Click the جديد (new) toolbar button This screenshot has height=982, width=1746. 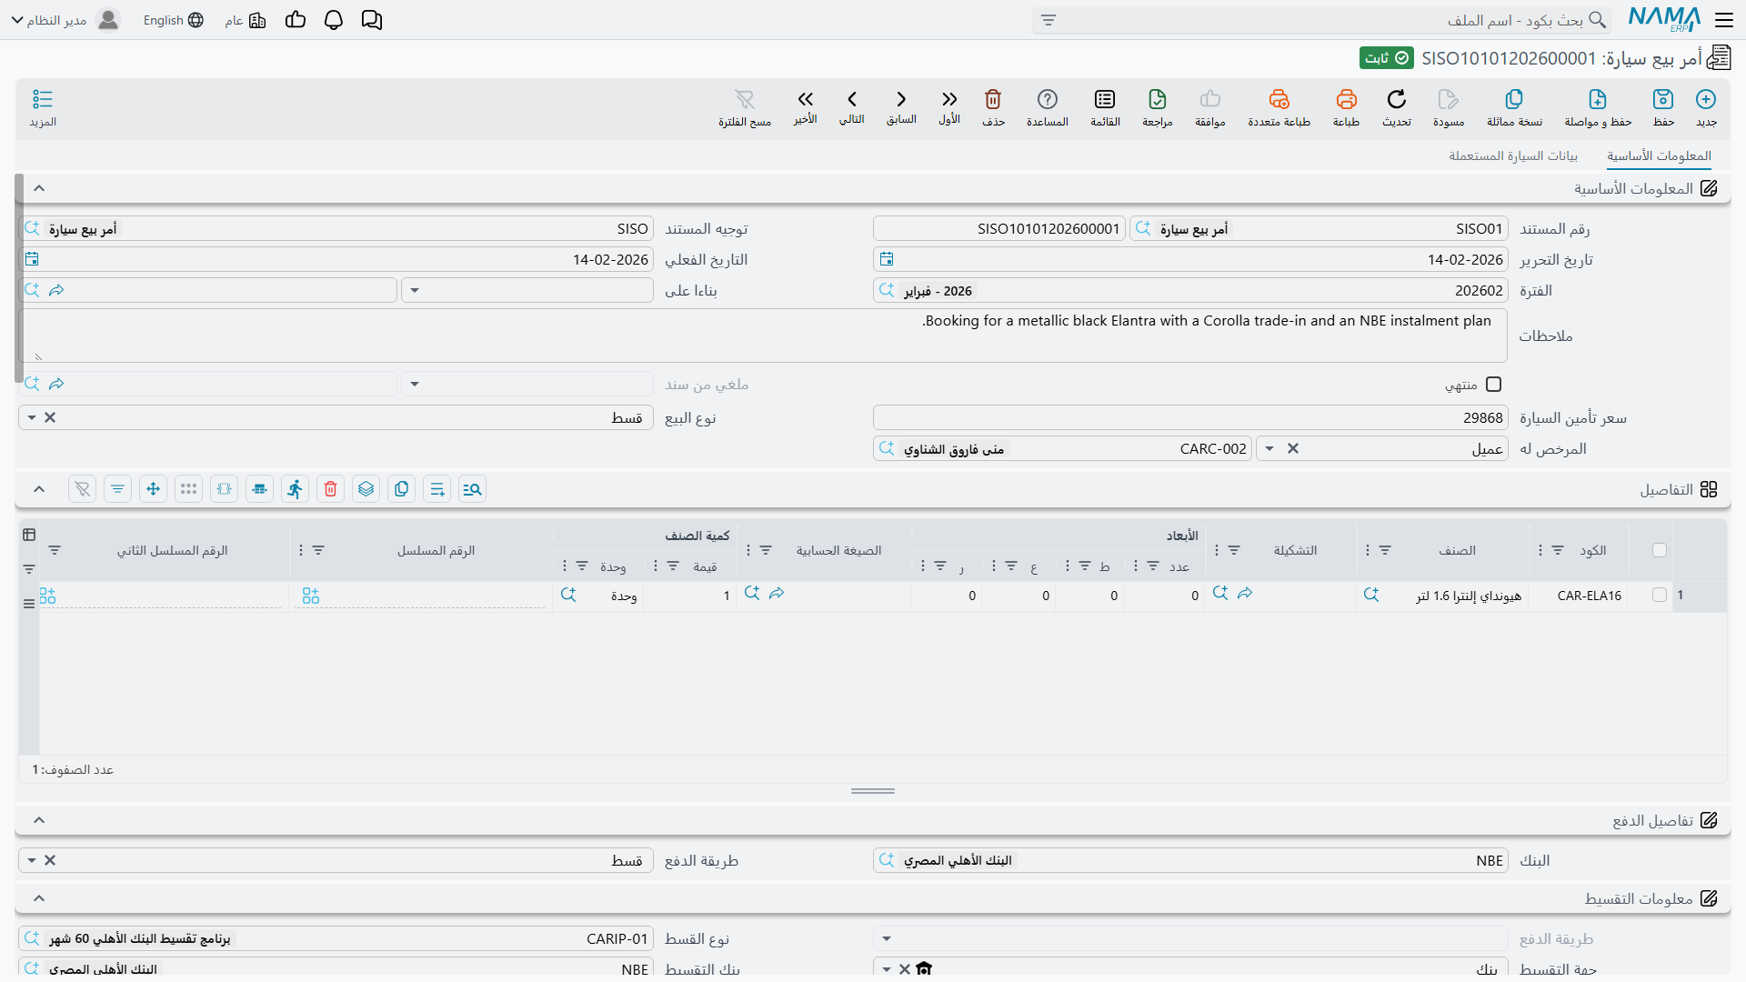1706,107
